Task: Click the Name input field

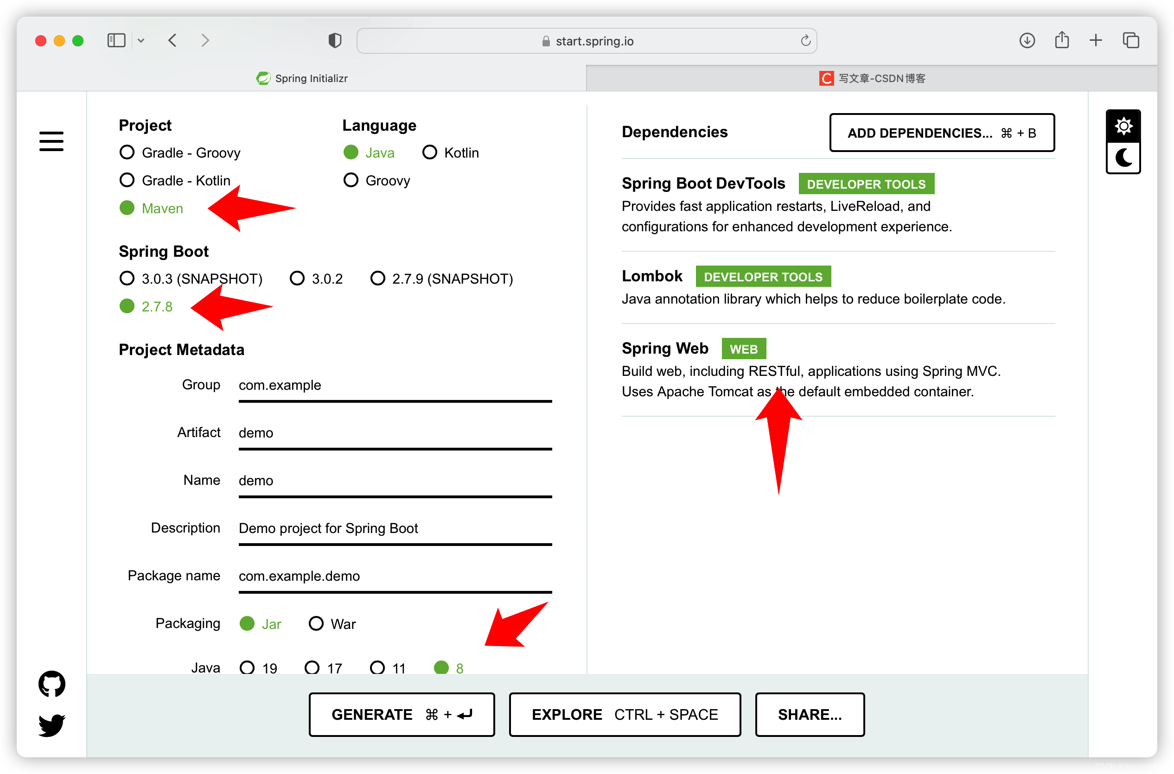Action: [395, 481]
